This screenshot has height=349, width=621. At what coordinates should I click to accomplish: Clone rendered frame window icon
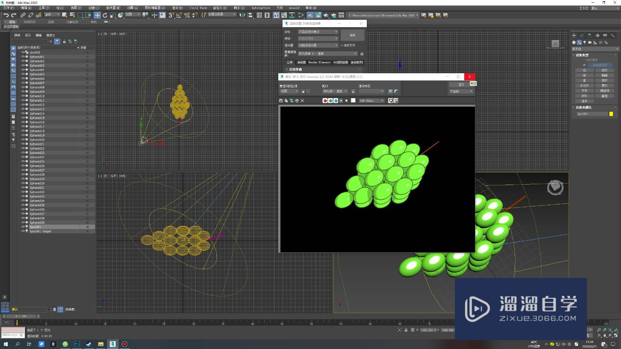[291, 100]
